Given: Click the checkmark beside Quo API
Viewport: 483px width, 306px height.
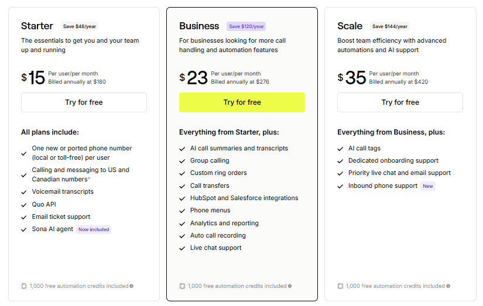Looking at the screenshot, I should [24, 205].
